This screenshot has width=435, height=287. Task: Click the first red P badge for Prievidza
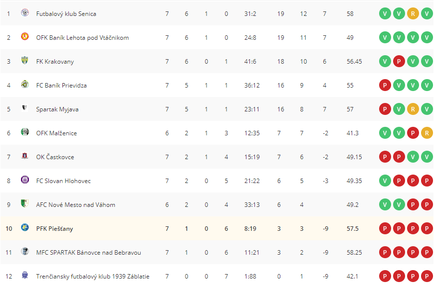pyautogui.click(x=385, y=86)
